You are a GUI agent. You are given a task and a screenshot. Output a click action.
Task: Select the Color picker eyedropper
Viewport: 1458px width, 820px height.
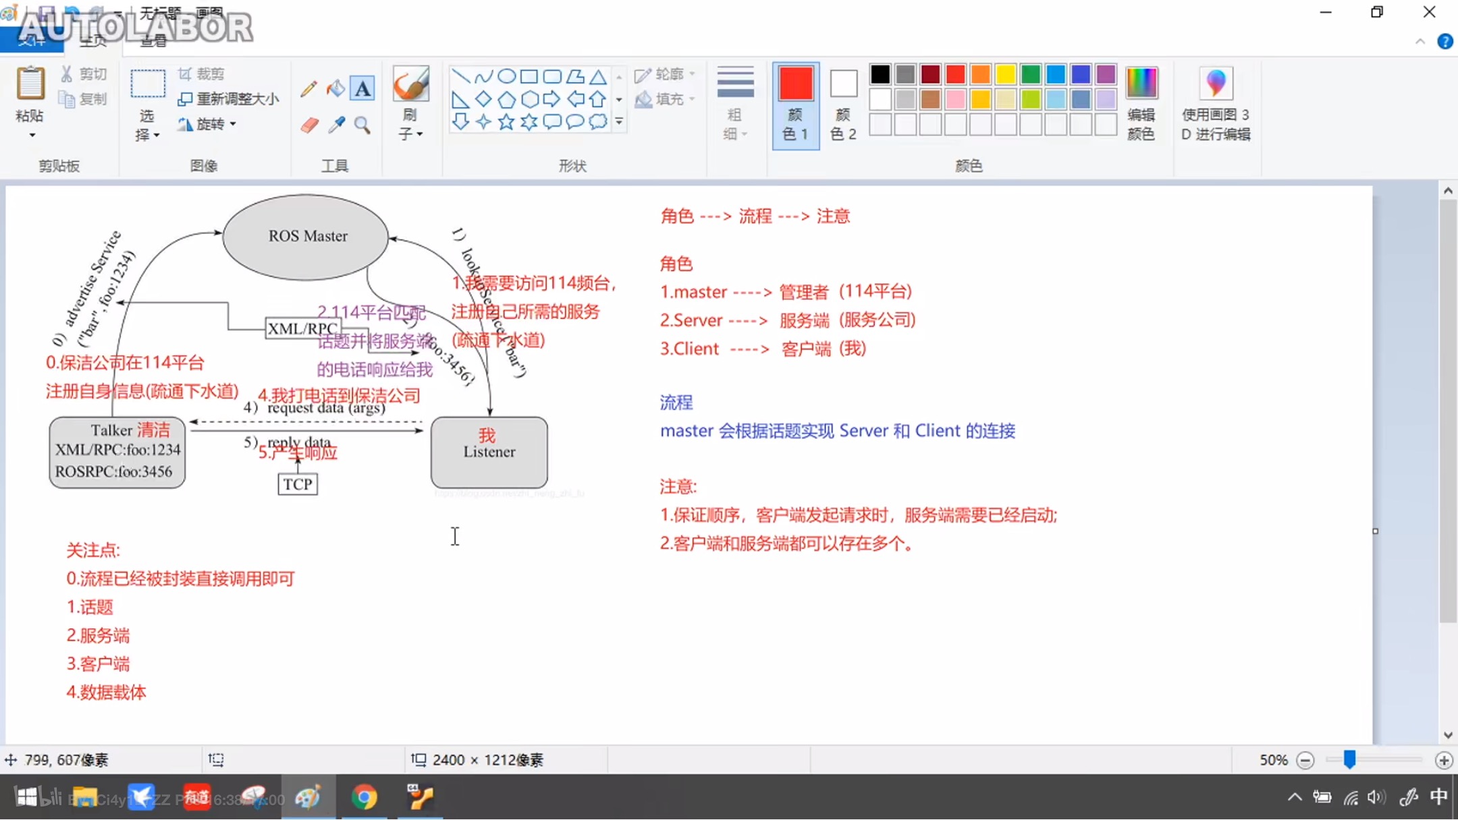tap(336, 125)
